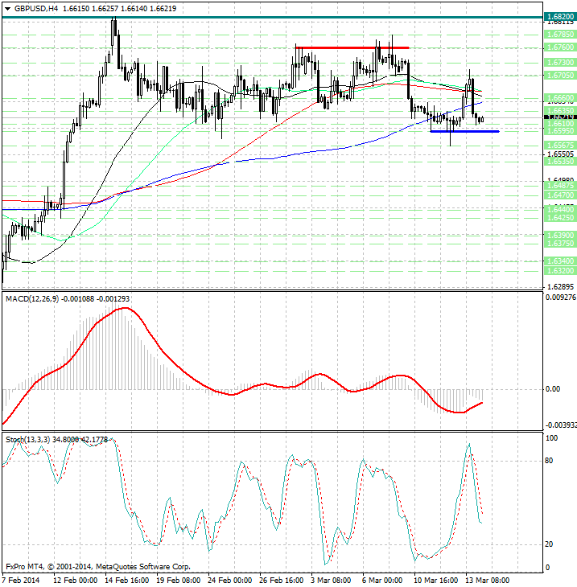Click the 3 Mar 08:00 time label
The width and height of the screenshot is (577, 587).
[x=331, y=581]
